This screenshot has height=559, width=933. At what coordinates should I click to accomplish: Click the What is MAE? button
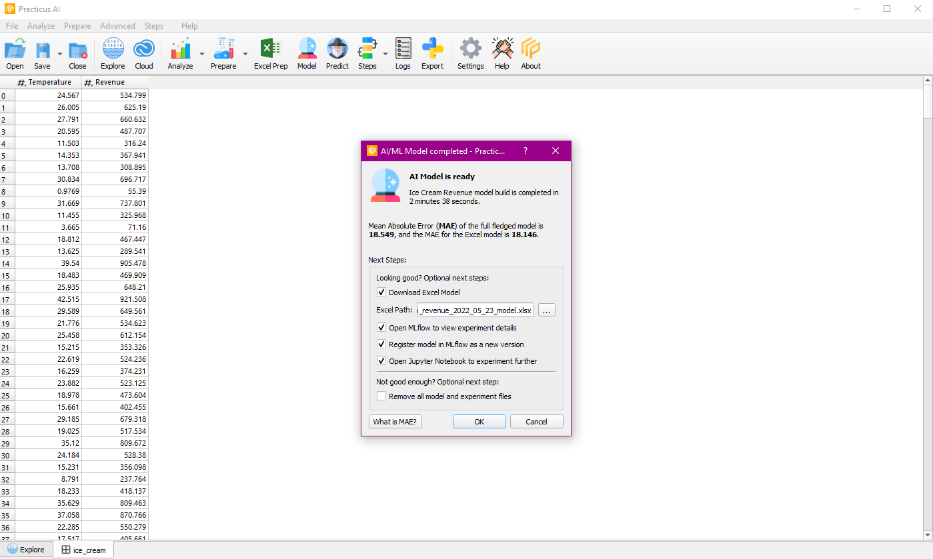(x=395, y=422)
